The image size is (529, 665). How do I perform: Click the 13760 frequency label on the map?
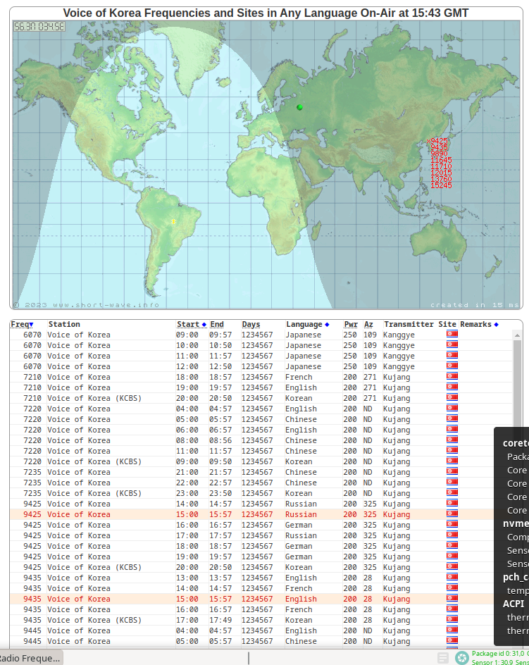pyautogui.click(x=441, y=179)
